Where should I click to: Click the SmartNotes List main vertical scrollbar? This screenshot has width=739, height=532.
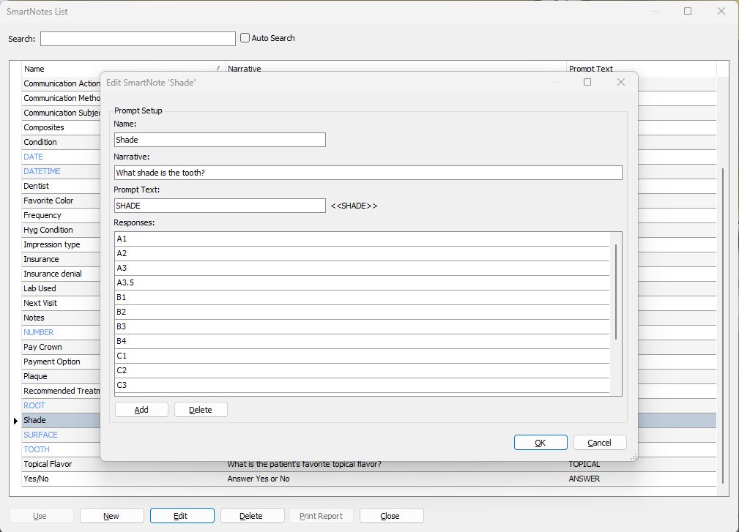(x=723, y=322)
